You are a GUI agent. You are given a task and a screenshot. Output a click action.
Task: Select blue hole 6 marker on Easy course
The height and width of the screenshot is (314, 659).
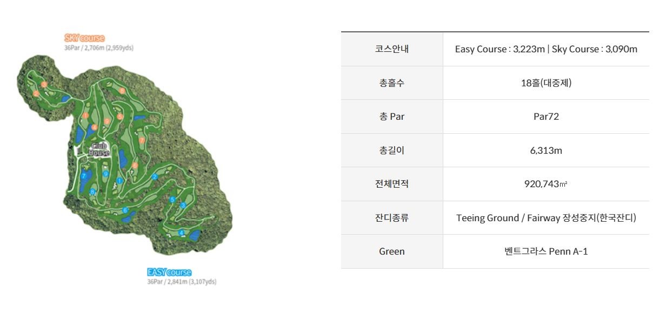click(x=125, y=210)
